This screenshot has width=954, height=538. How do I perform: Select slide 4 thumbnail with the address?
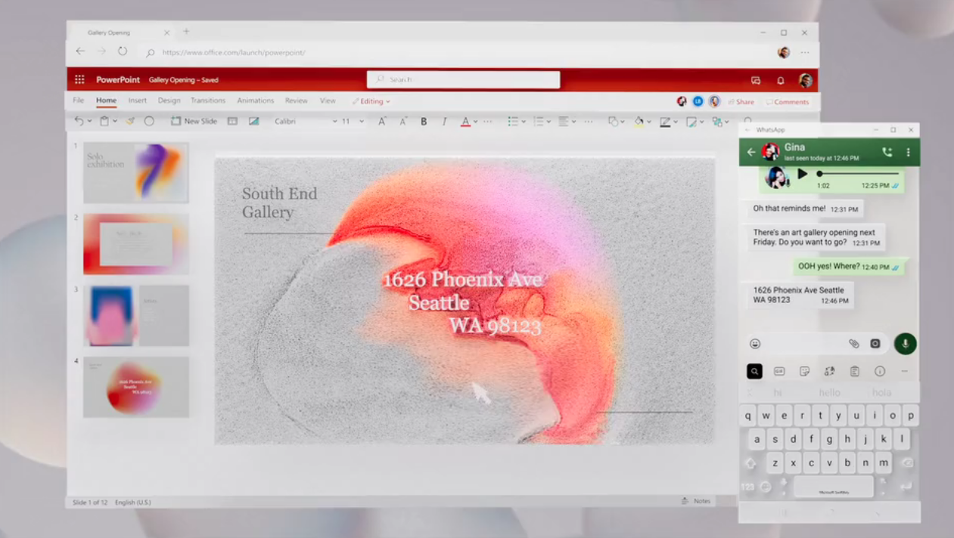click(136, 387)
